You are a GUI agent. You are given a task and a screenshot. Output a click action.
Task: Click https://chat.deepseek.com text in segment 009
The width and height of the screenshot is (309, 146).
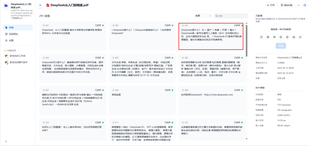tap(218, 95)
